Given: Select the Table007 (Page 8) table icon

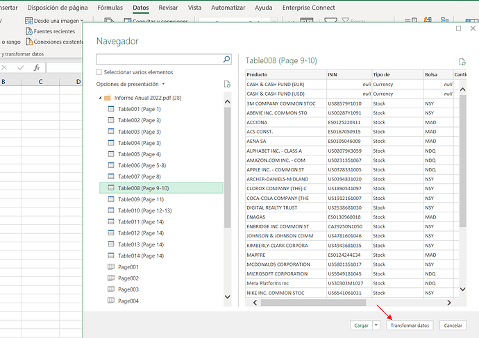Looking at the screenshot, I should coord(111,176).
